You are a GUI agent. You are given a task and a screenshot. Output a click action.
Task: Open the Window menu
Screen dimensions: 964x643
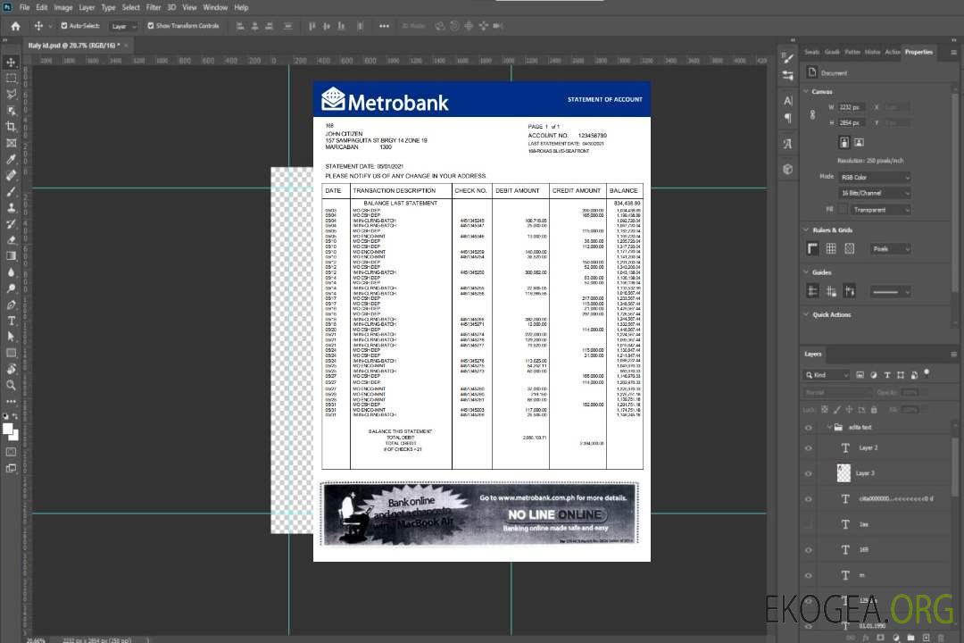tap(215, 7)
